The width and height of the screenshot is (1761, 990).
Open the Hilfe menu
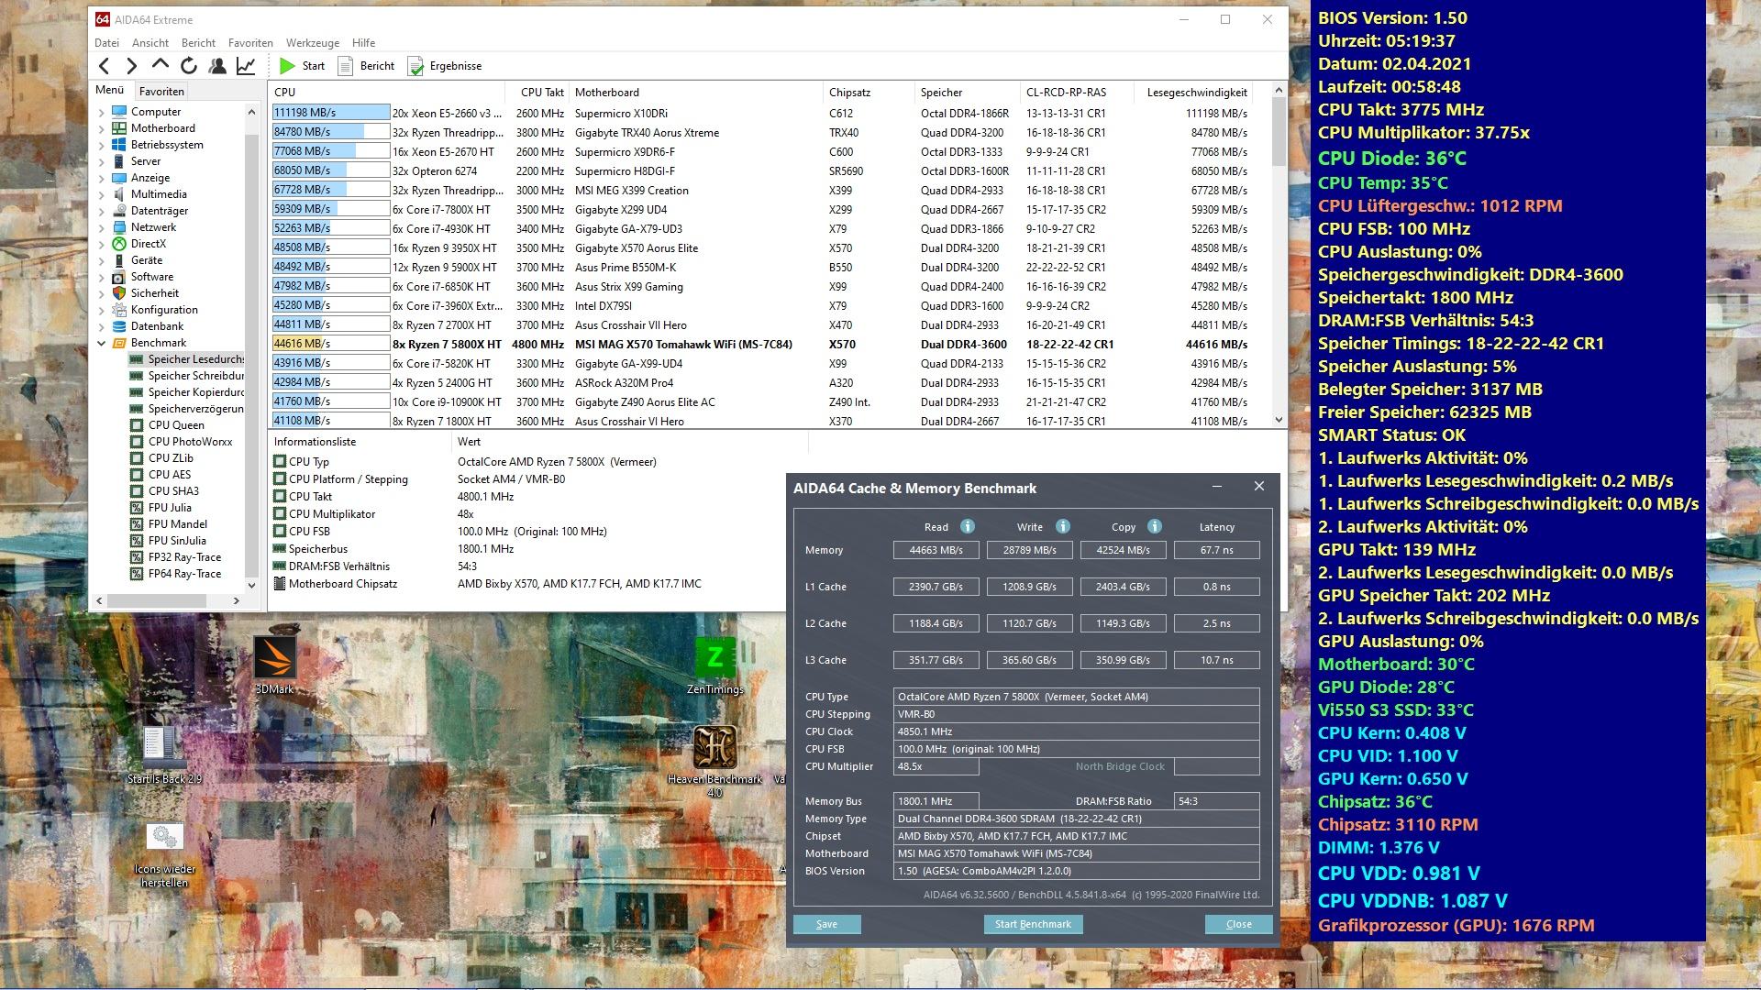click(364, 43)
